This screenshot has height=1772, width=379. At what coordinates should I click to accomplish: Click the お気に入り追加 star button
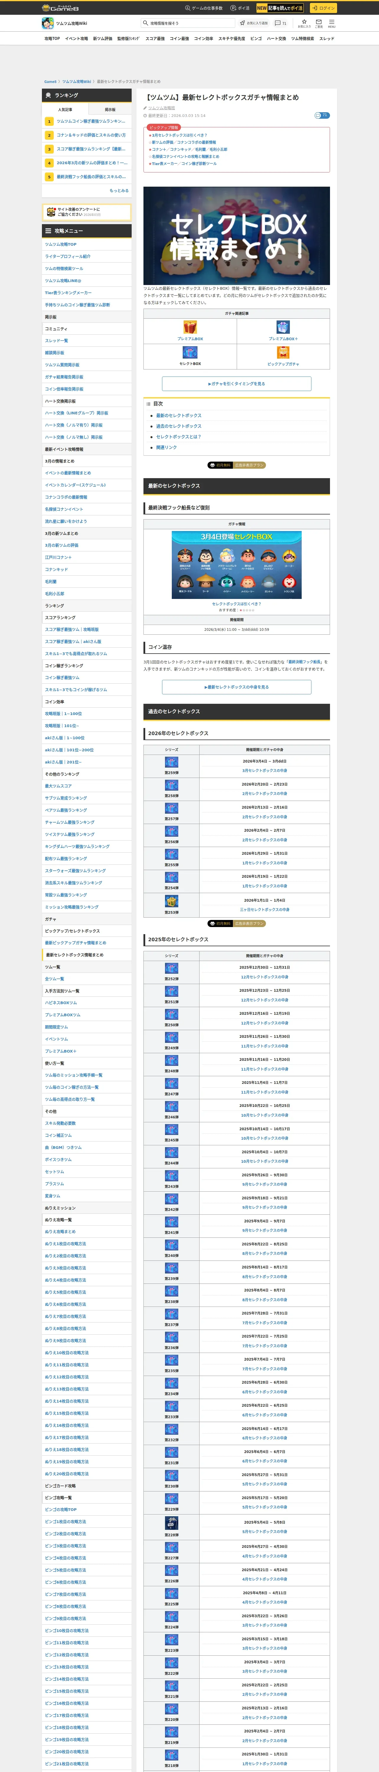[x=254, y=23]
